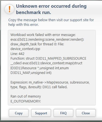Screen dimensions: 102x122
Task: Click the orange exclamation warning icon
Action: [x=9, y=9]
